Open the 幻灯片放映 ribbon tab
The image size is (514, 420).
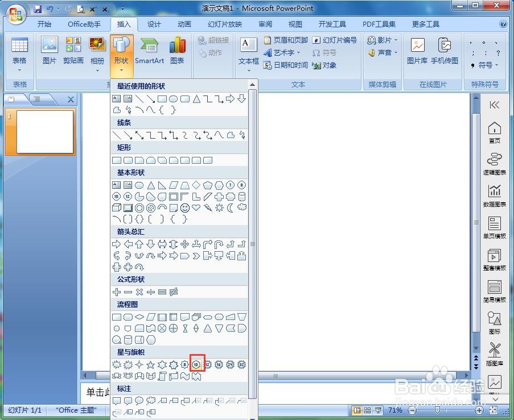pos(225,24)
